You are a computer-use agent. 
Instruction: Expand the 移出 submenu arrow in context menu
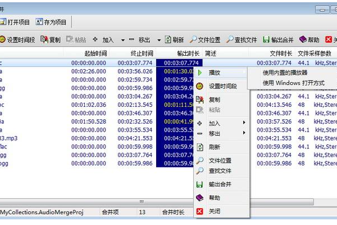point(244,133)
